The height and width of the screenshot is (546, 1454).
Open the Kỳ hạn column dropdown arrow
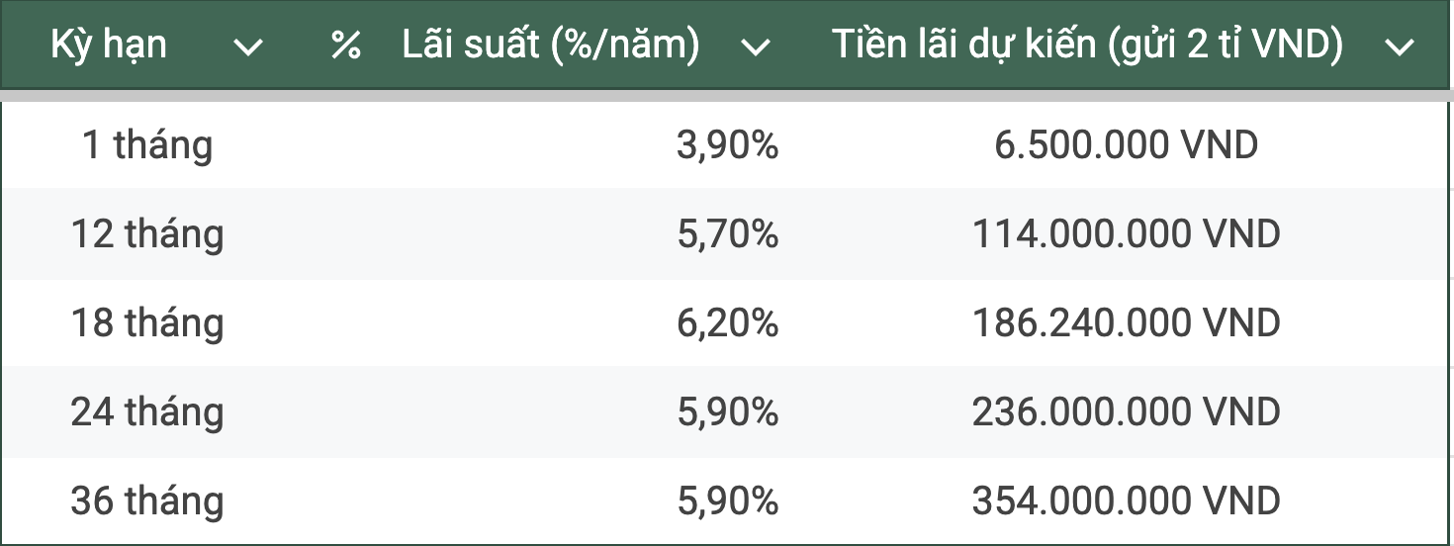click(x=248, y=47)
